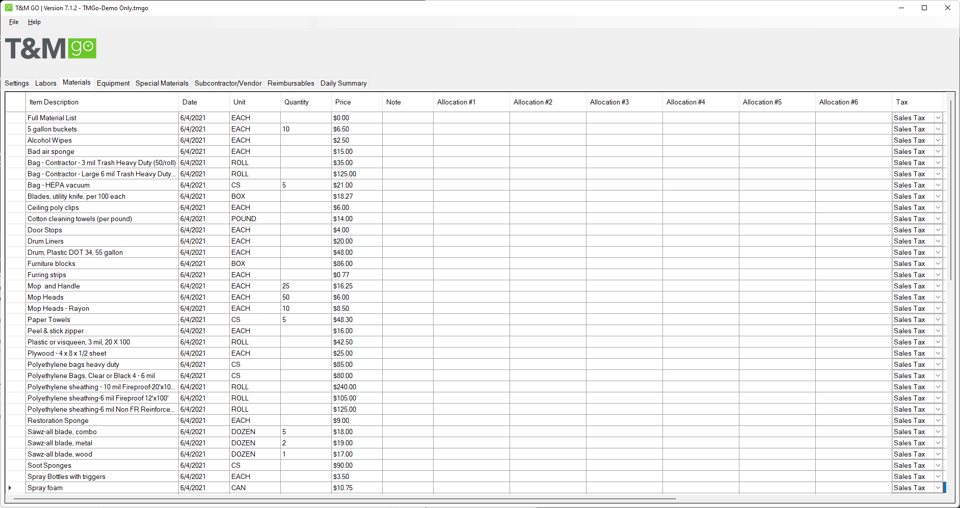Click the app icon in title bar
Screen dimensions: 960x508
point(8,8)
